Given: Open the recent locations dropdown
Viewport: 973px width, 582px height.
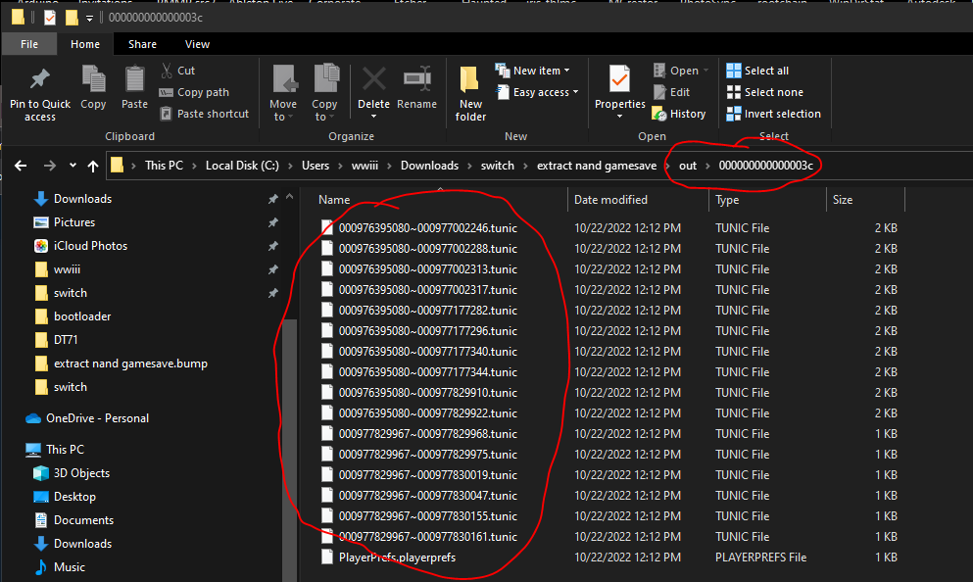Looking at the screenshot, I should coord(73,166).
